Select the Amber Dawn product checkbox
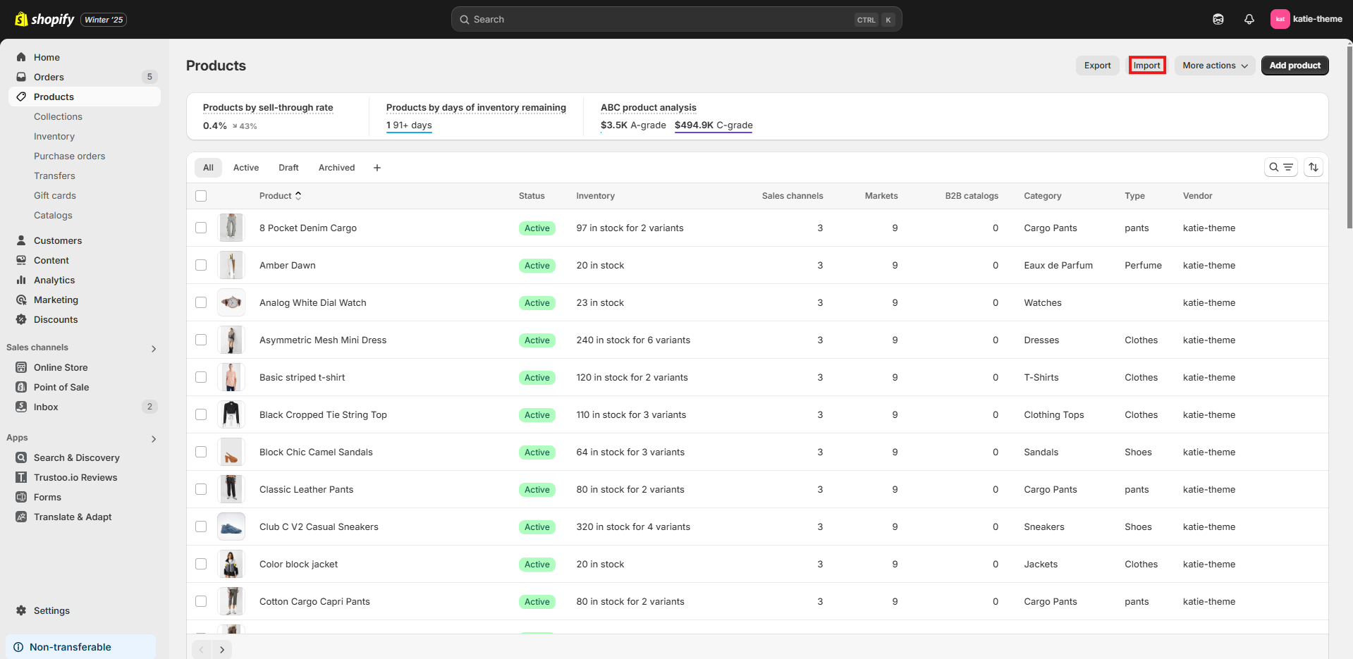The height and width of the screenshot is (659, 1353). [x=201, y=265]
